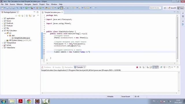This screenshot has width=185, height=104.
Task: Collapse all in Package Explorer toolbar
Action: tap(27, 16)
